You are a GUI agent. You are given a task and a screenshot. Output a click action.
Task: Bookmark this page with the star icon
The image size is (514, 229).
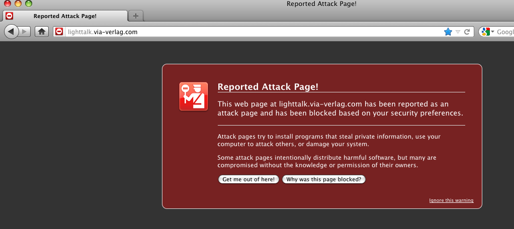click(x=448, y=32)
